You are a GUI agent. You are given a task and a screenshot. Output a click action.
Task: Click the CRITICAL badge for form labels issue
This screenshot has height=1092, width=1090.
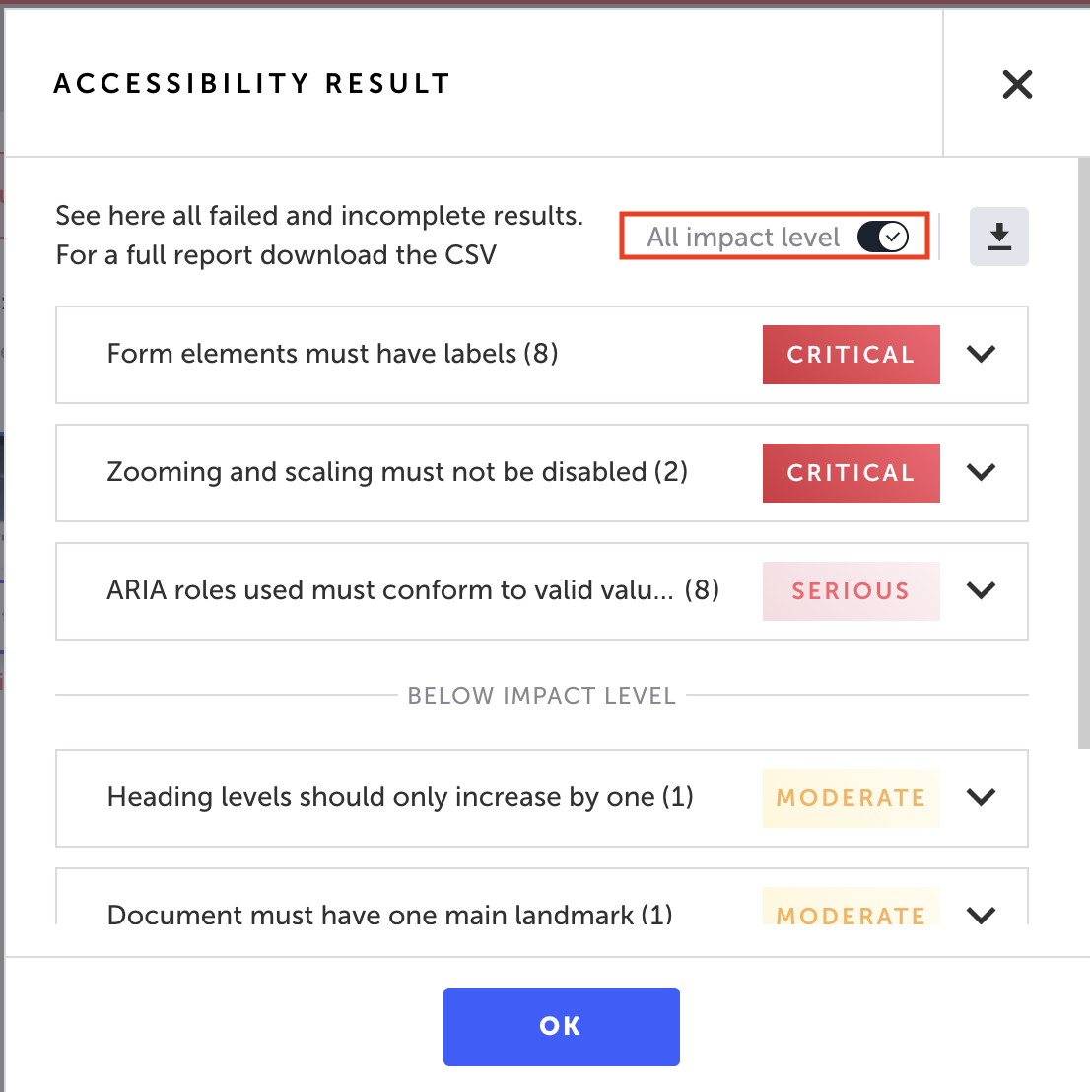pos(851,355)
